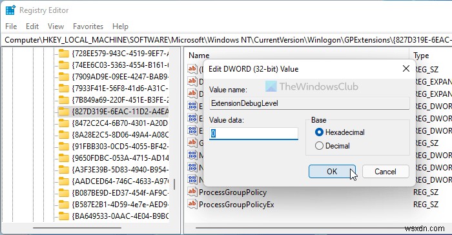This screenshot has height=235, width=452.
Task: Select folder icon of {AADCED64-746C-4633 key
Action: (x=64, y=181)
